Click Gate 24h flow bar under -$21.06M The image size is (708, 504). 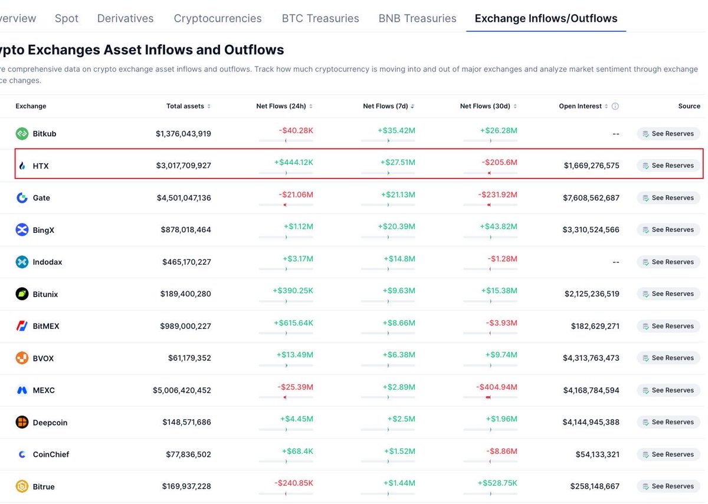[x=286, y=205]
